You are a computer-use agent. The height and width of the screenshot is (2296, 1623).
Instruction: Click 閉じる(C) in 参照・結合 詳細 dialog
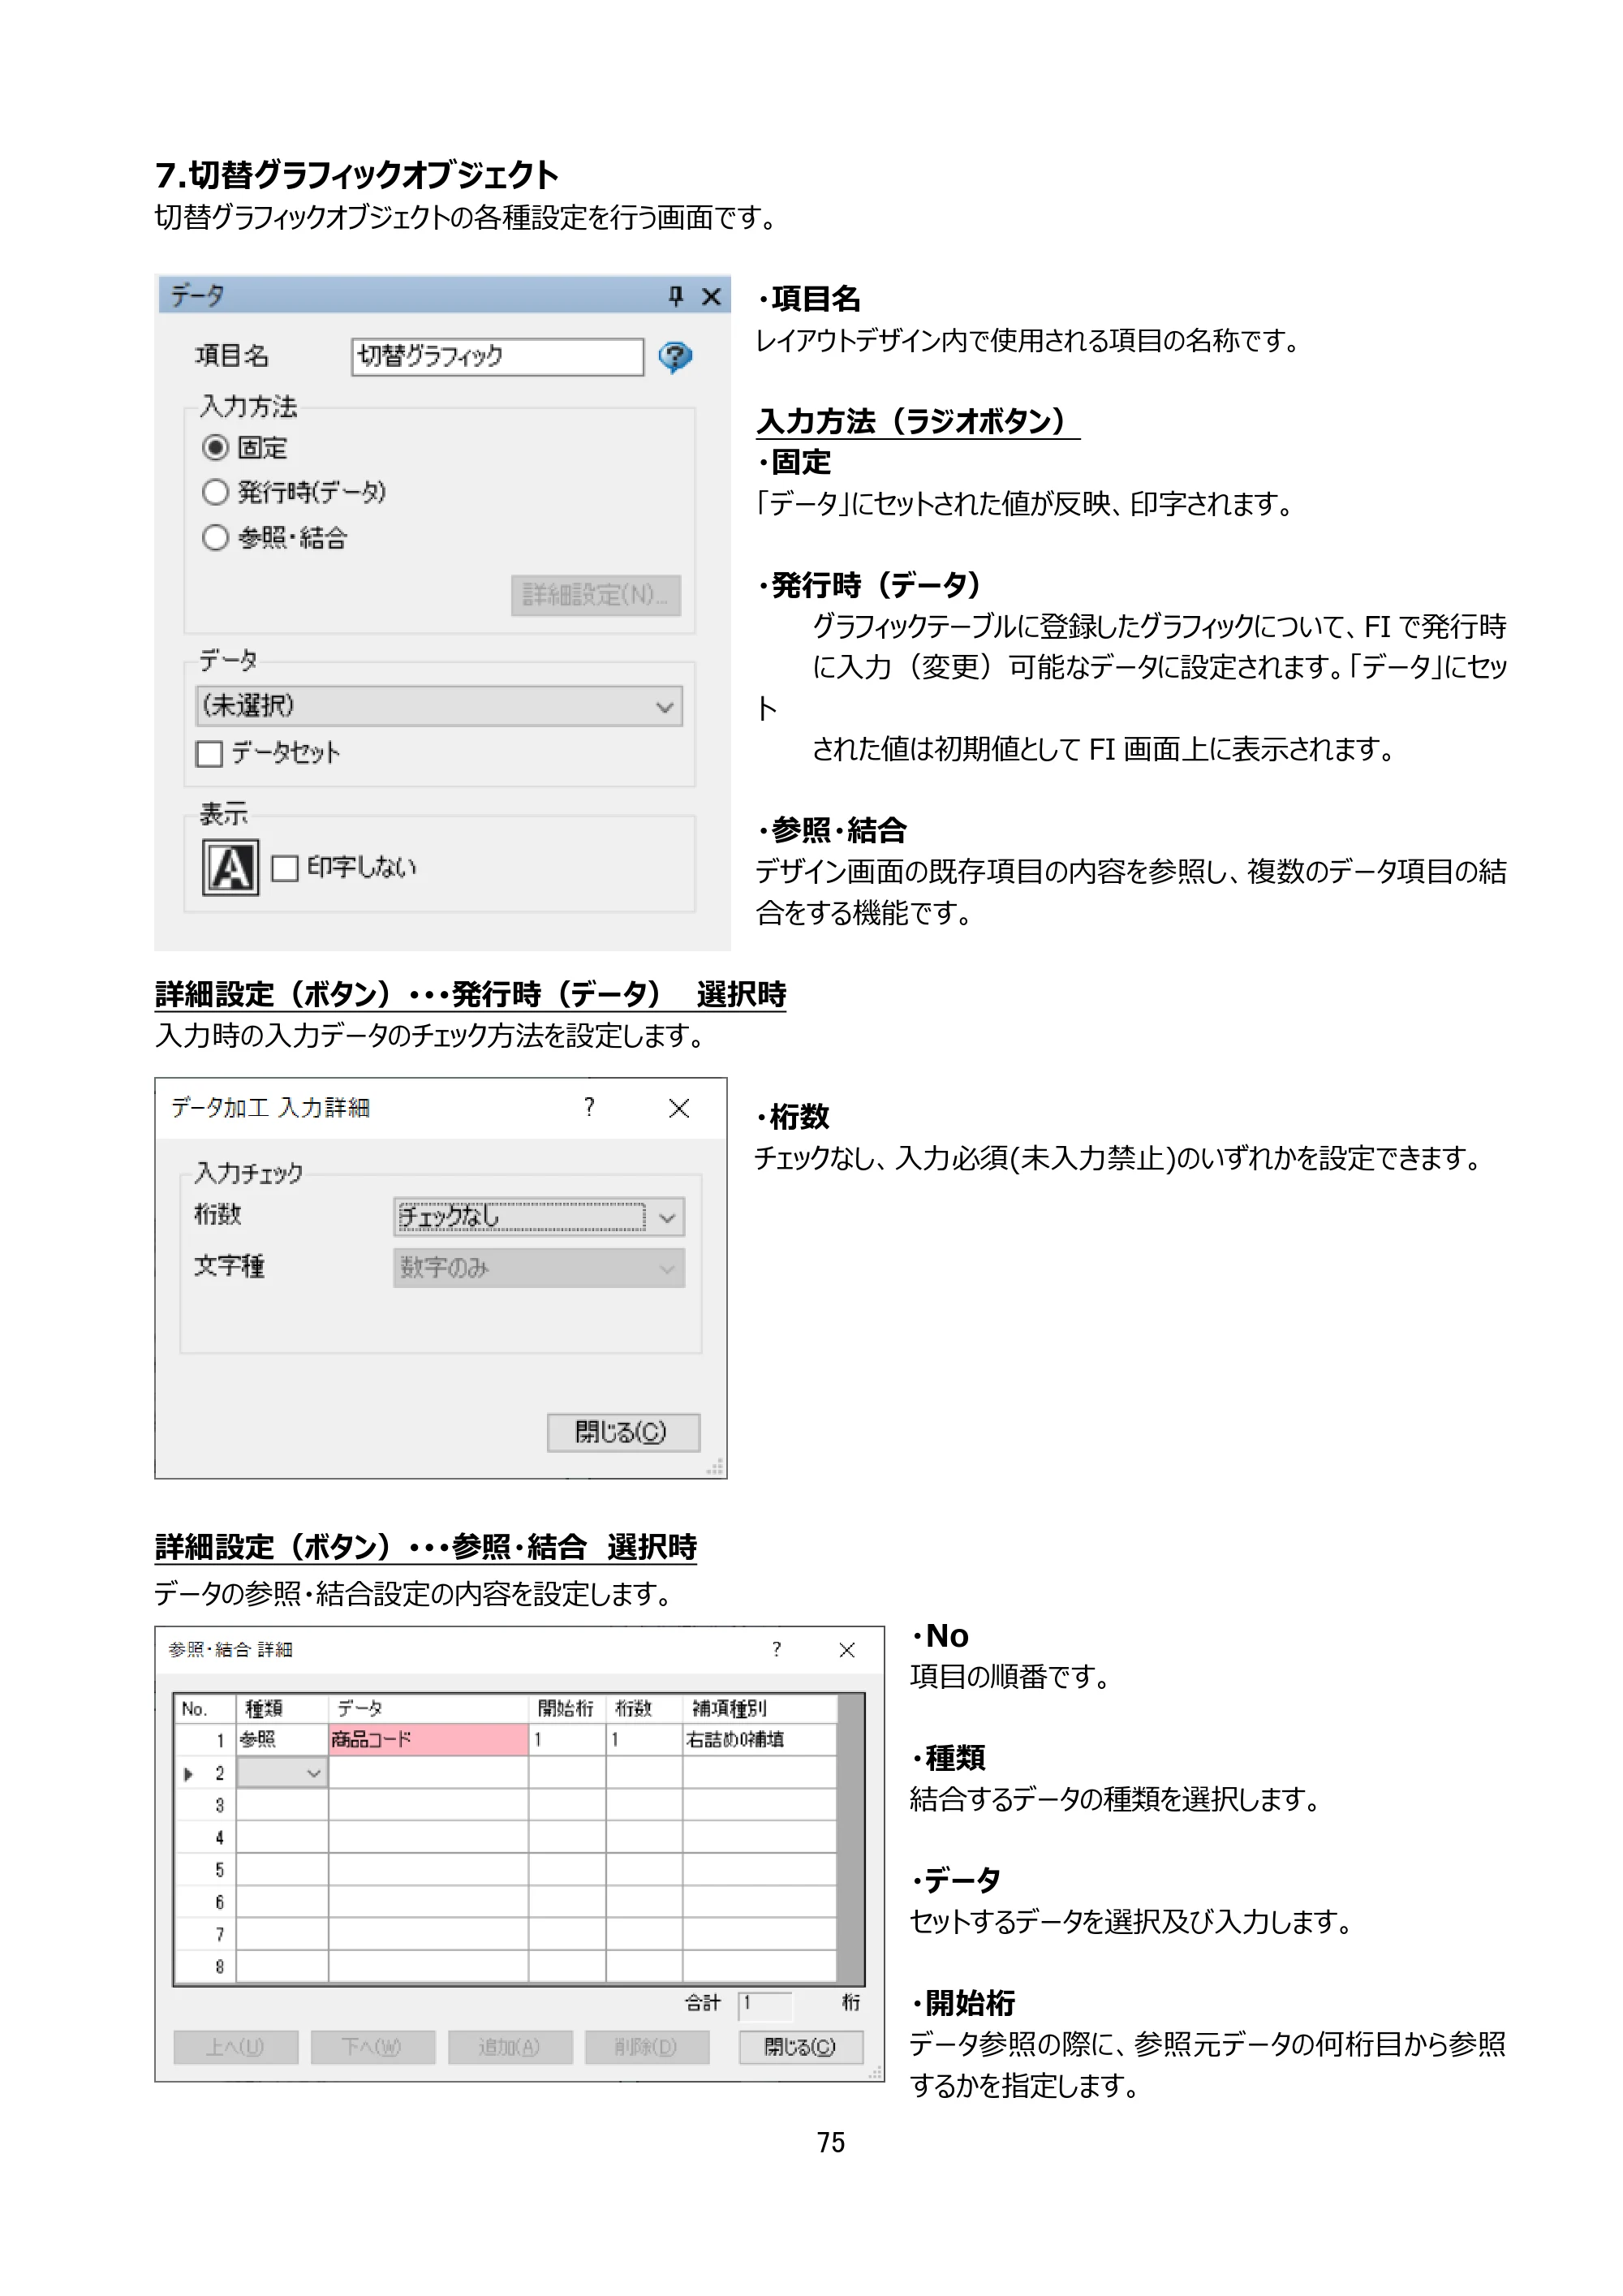pos(800,2047)
